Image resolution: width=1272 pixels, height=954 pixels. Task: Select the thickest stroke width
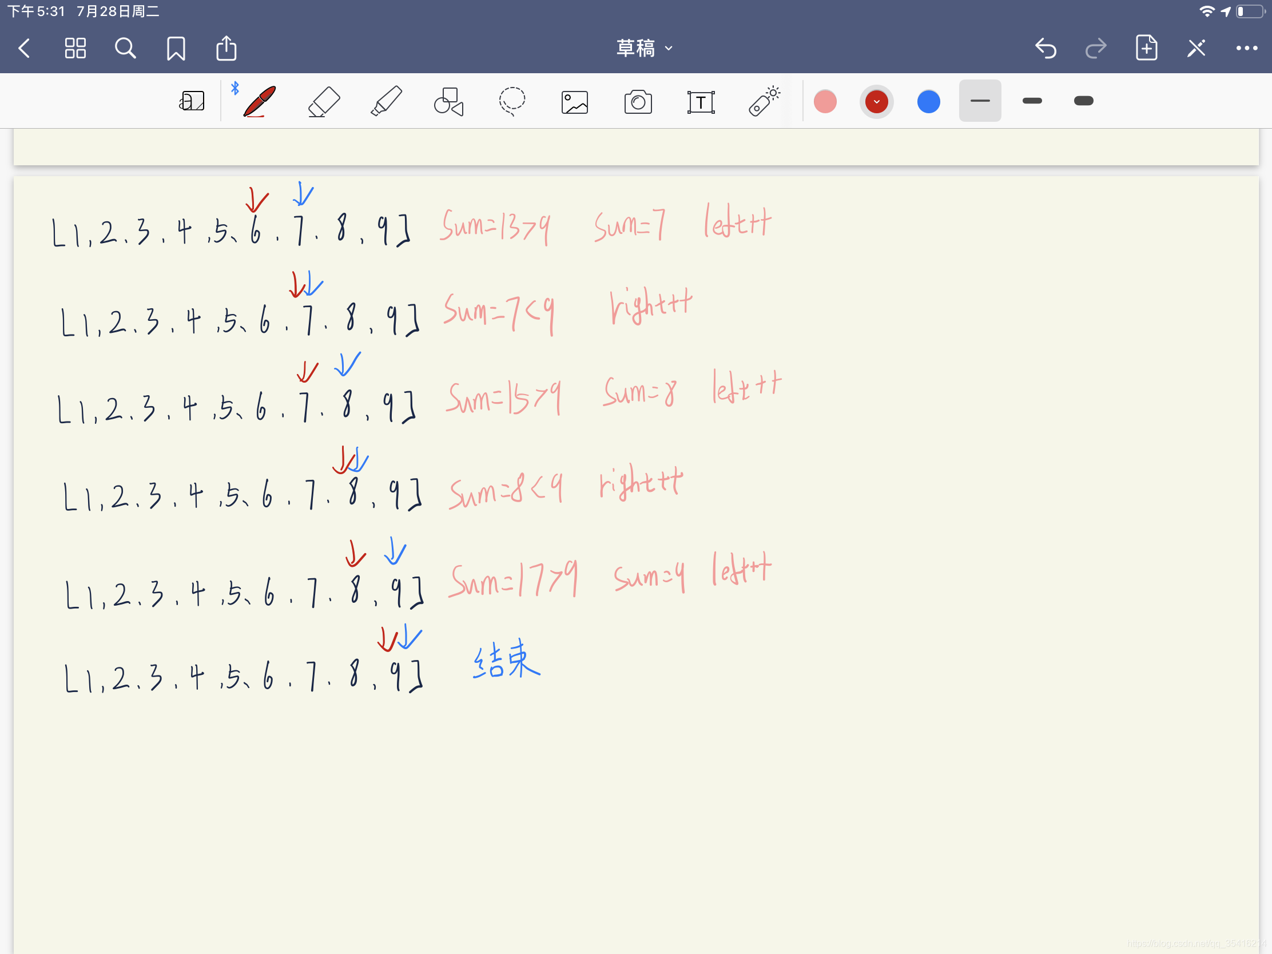(1083, 101)
